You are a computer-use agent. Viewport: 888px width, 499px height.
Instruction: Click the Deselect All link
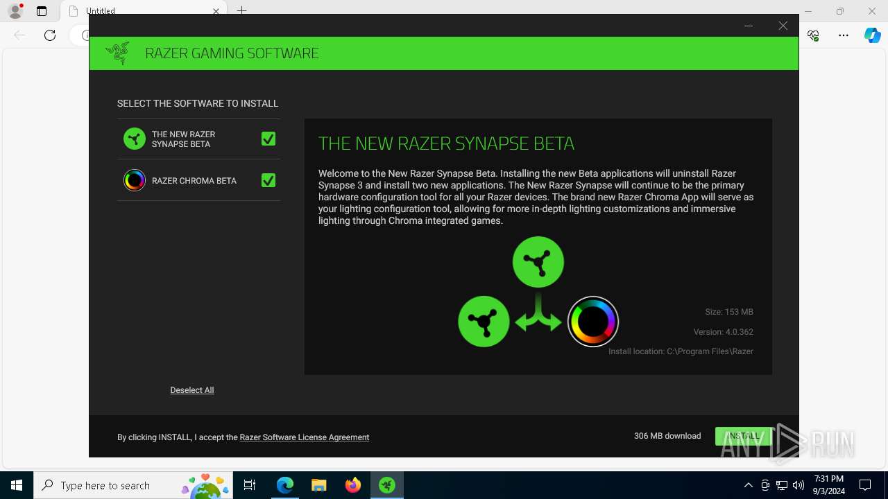click(192, 390)
